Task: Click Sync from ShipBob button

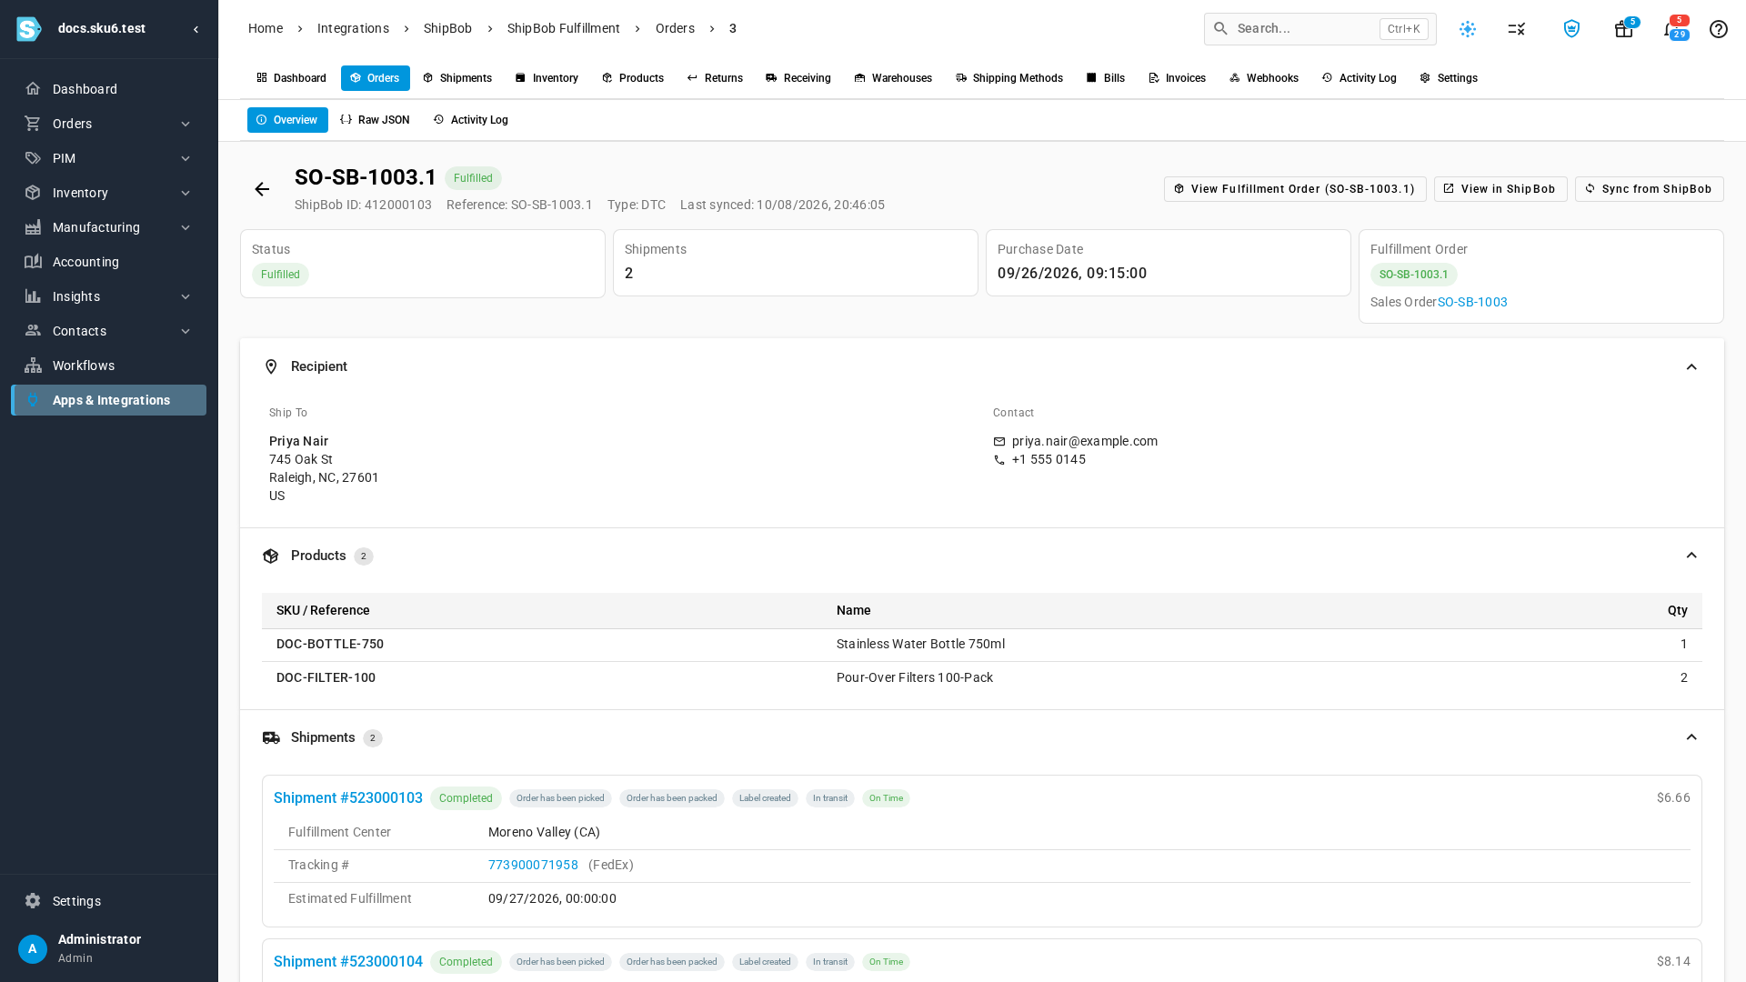Action: 1649,189
